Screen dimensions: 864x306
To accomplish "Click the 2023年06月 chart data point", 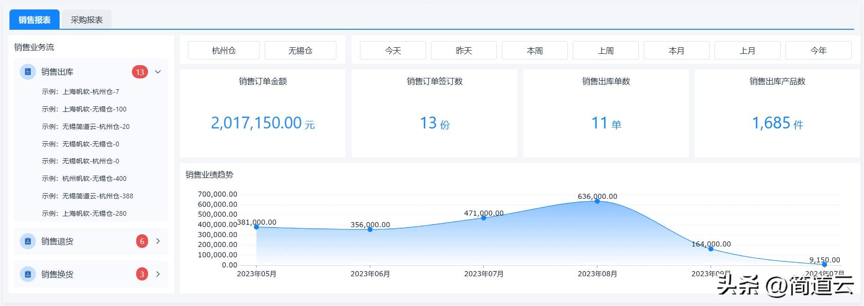I will point(370,229).
